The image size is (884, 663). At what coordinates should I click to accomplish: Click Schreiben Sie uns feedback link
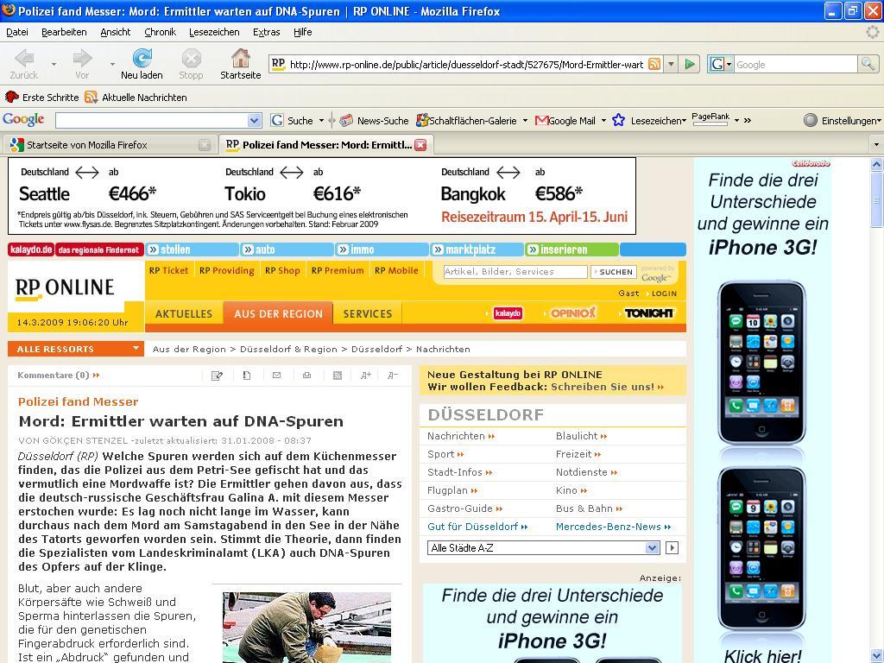(x=607, y=387)
